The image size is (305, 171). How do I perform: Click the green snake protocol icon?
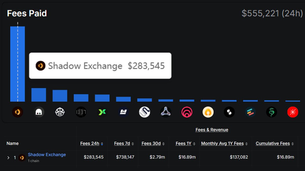[271, 112]
